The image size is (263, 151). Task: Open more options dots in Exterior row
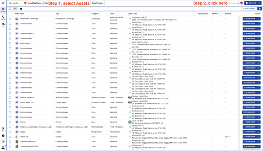point(259,122)
